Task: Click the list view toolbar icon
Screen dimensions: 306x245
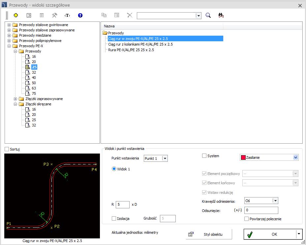Action: tap(29, 15)
